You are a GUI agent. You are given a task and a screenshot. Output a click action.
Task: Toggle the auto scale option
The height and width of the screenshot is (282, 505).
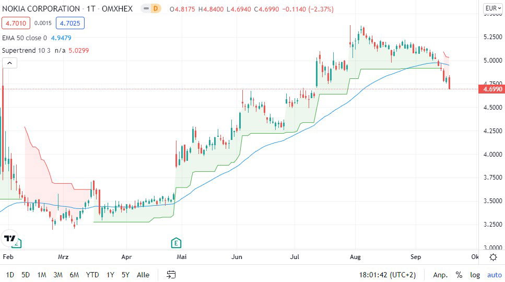click(x=494, y=275)
